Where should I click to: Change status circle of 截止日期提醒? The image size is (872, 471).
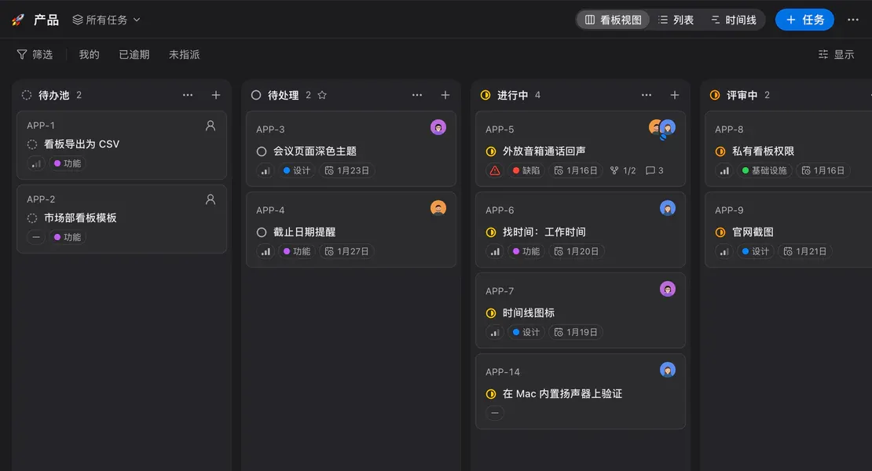coord(262,232)
